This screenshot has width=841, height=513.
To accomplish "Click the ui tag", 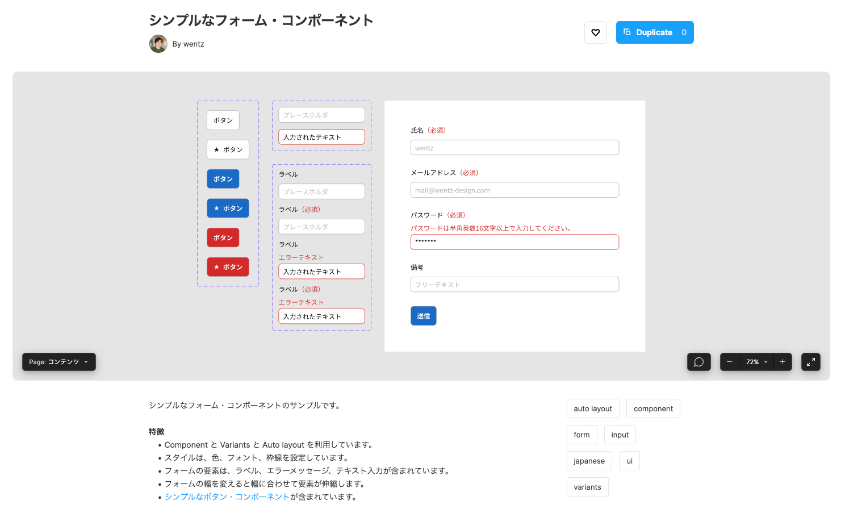I will click(x=629, y=461).
